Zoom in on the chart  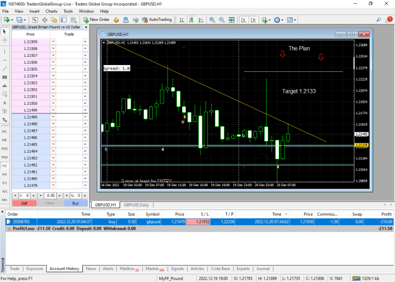[212, 20]
